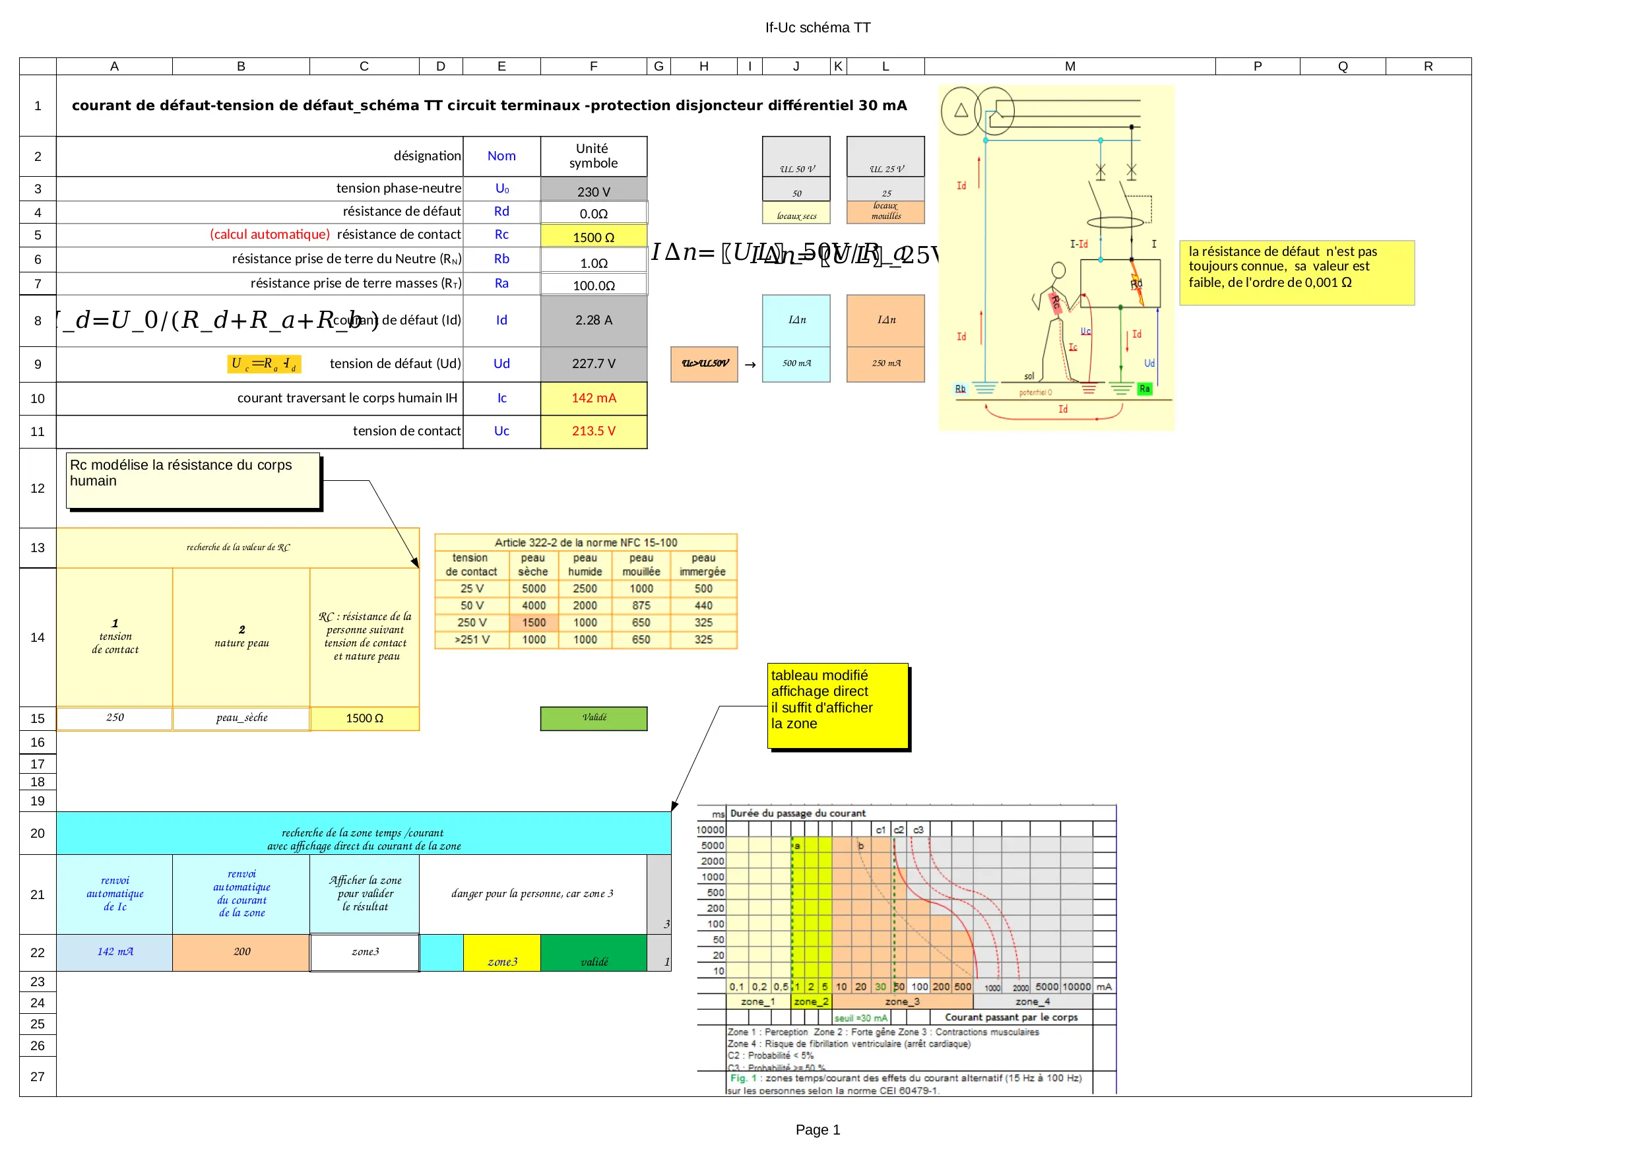The width and height of the screenshot is (1637, 1157).
Task: Select the peau_sèche skin nature cell
Action: pyautogui.click(x=241, y=718)
